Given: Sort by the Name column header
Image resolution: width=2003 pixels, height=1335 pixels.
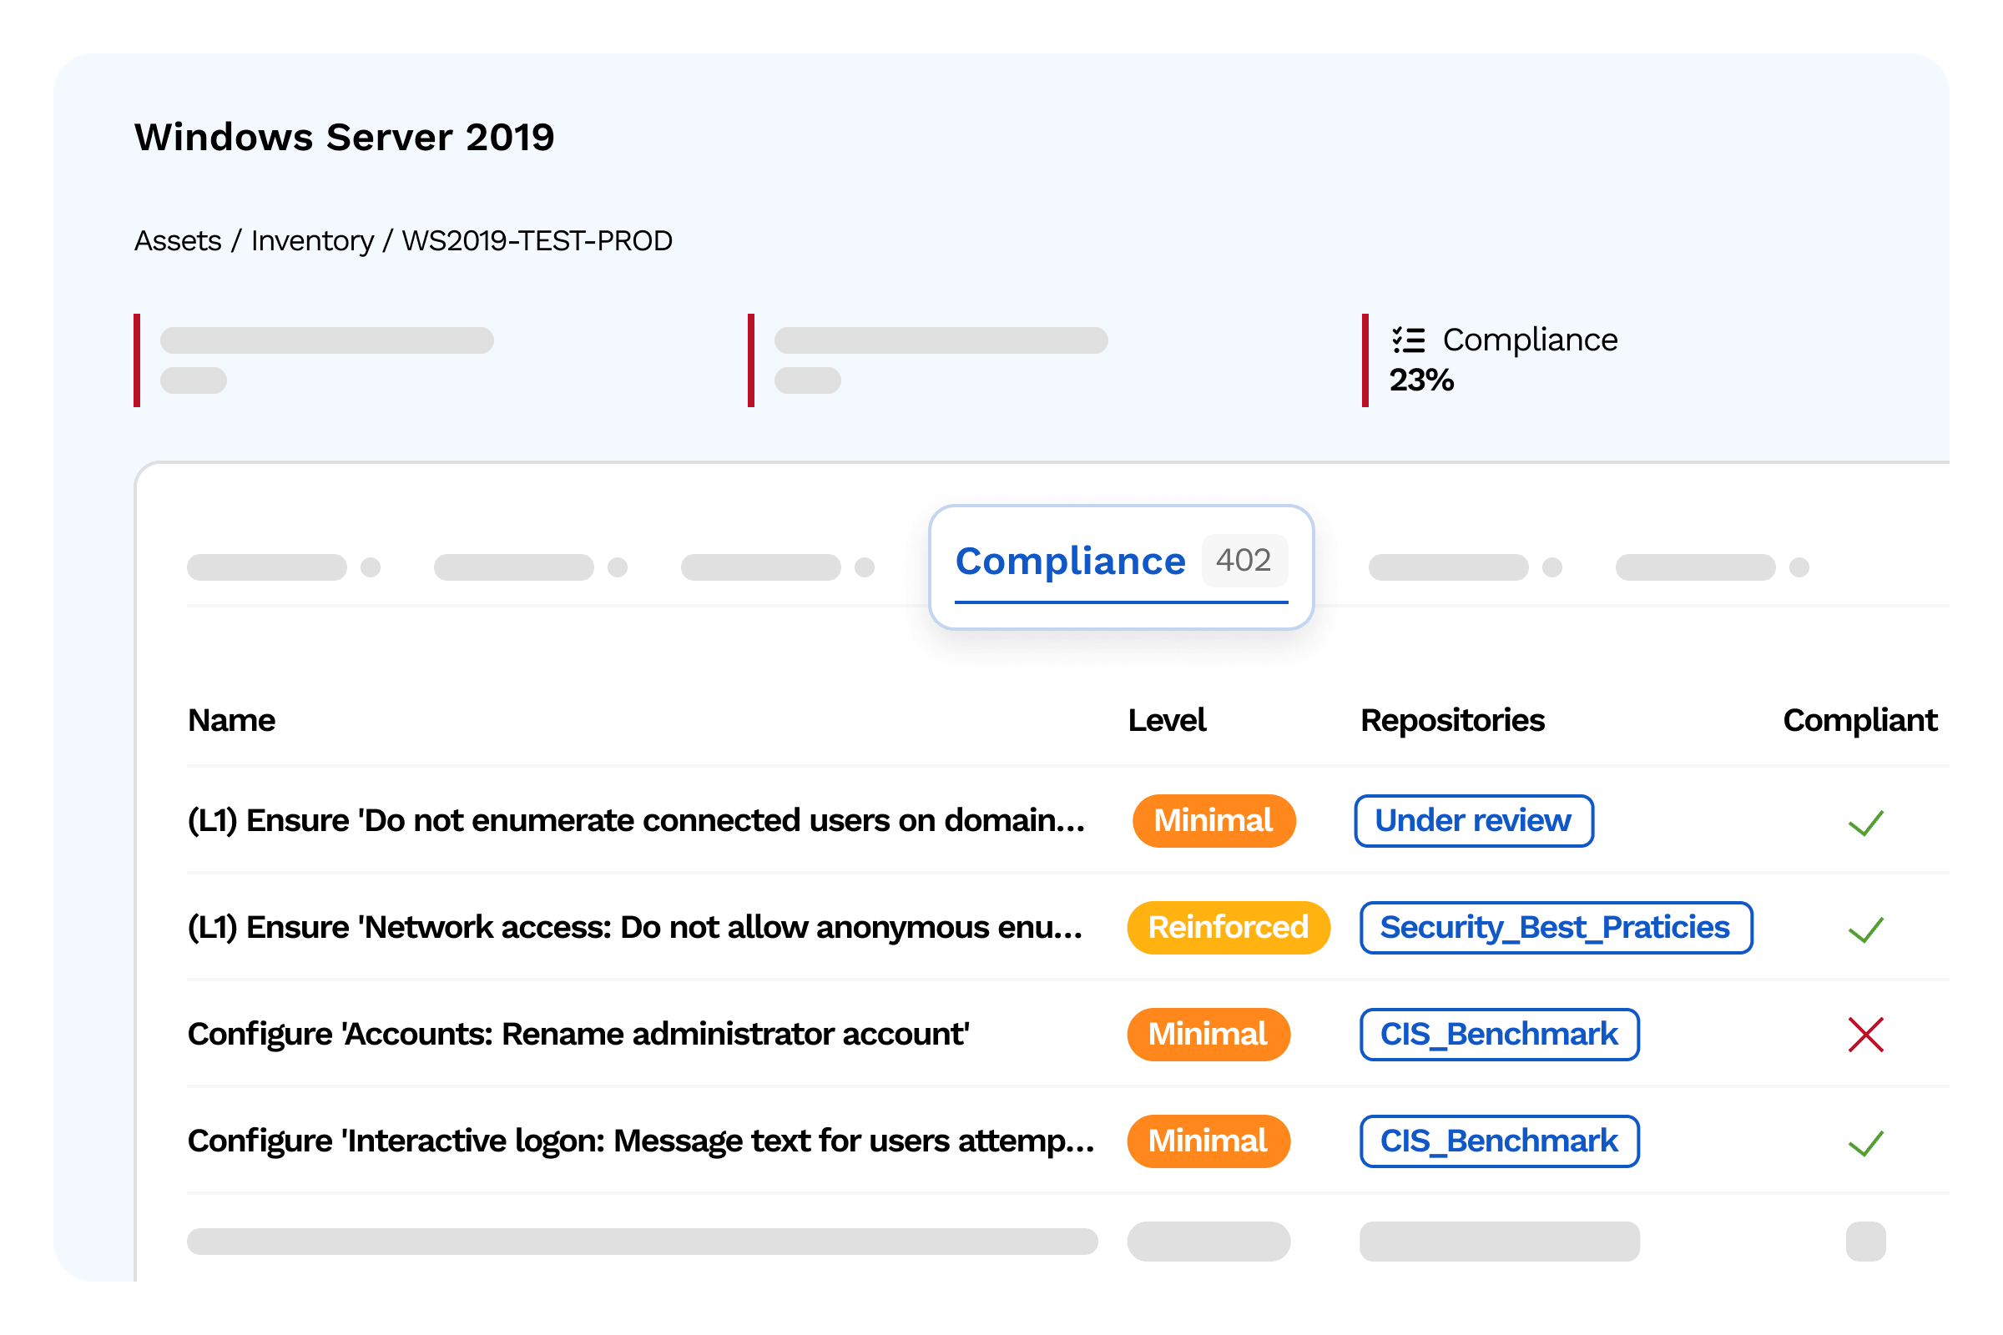Looking at the screenshot, I should [x=232, y=720].
